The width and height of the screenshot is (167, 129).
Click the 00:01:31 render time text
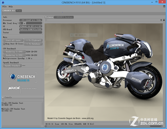click(49, 124)
